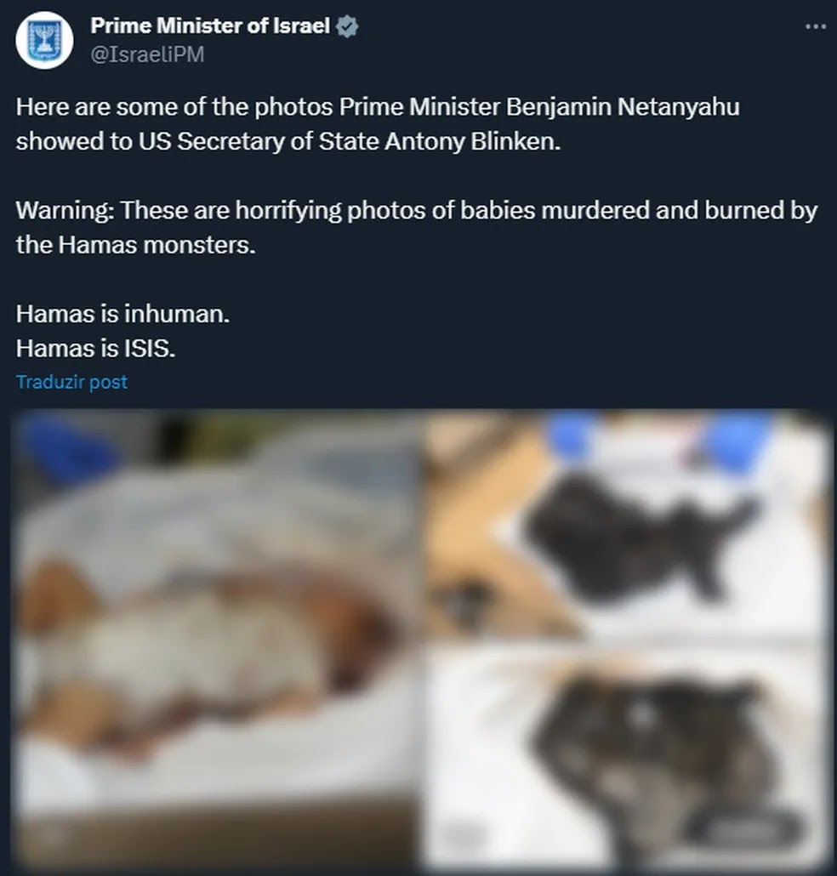Click the sentence 'Hamas is inhuman.'
Screen dimensions: 837x876
coord(123,314)
